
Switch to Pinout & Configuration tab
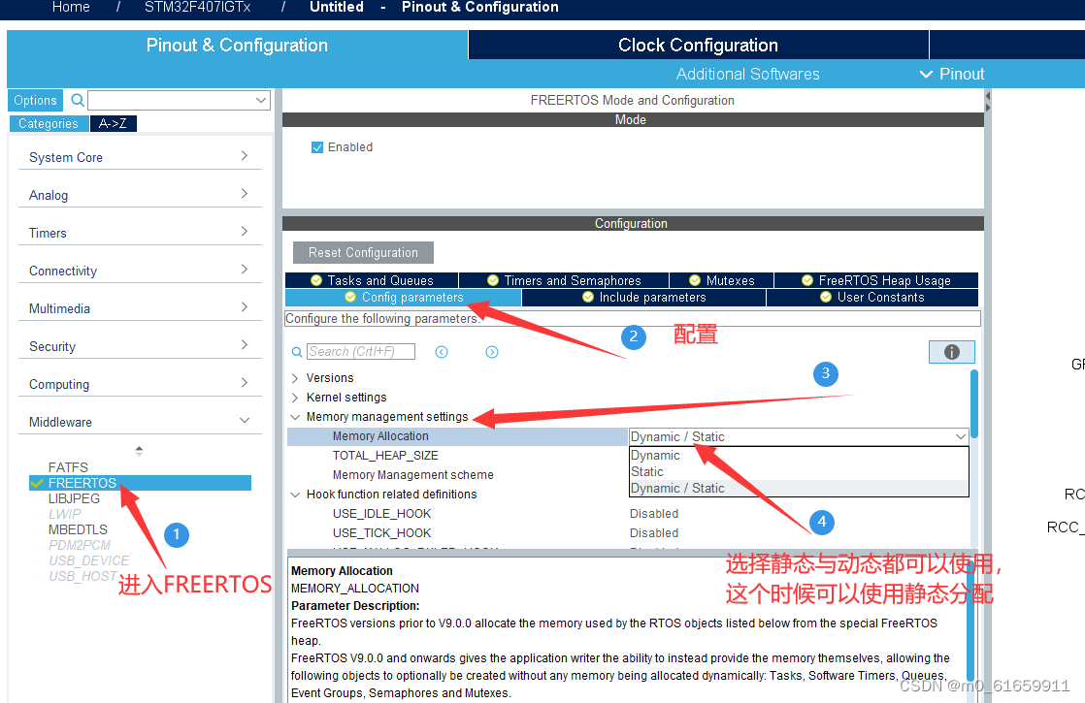coord(238,45)
